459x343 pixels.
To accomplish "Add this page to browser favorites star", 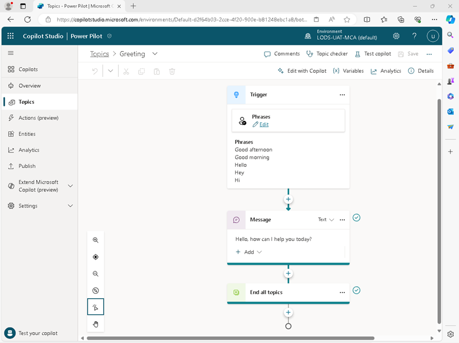I will [347, 20].
